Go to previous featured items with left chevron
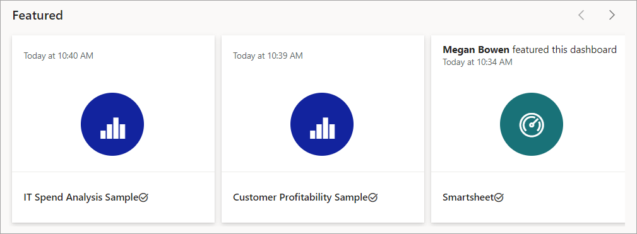Viewport: 637px width, 234px height. click(581, 15)
